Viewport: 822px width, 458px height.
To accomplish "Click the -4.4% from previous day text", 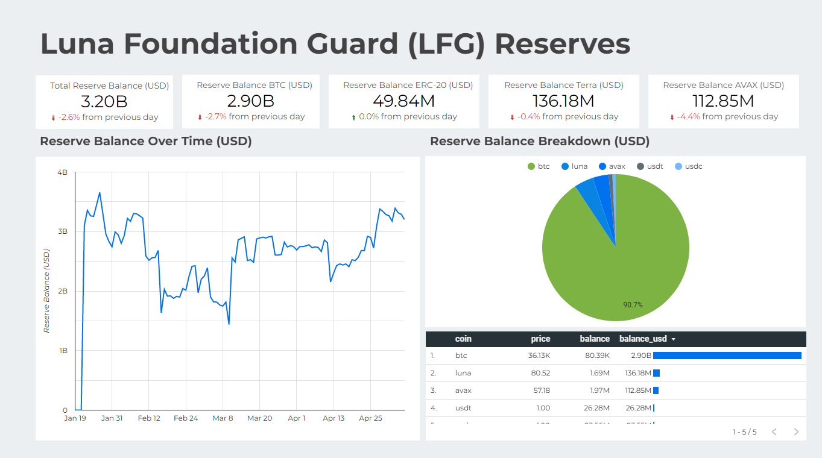I will pos(727,117).
